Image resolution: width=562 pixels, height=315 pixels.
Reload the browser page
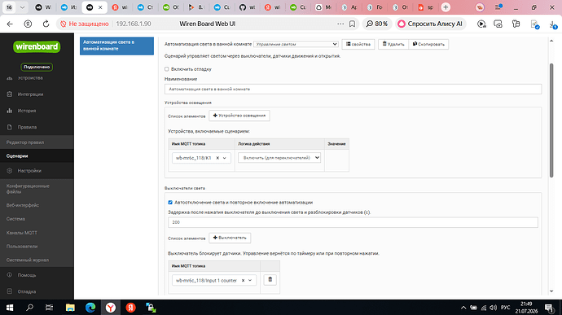tap(46, 24)
